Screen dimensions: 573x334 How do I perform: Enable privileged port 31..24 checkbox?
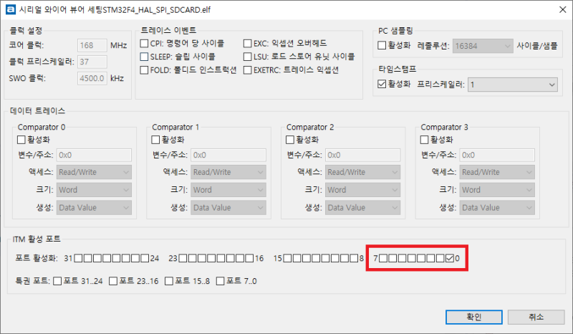pos(57,281)
